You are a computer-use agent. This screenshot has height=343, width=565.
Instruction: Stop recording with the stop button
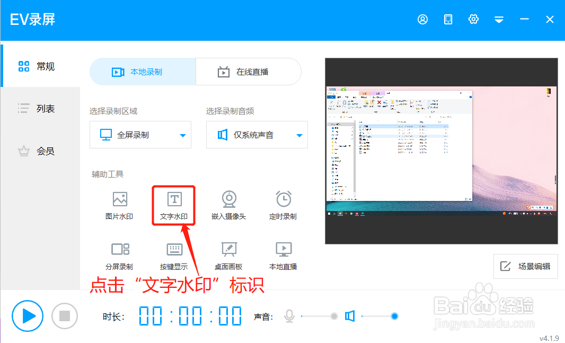[x=65, y=316]
